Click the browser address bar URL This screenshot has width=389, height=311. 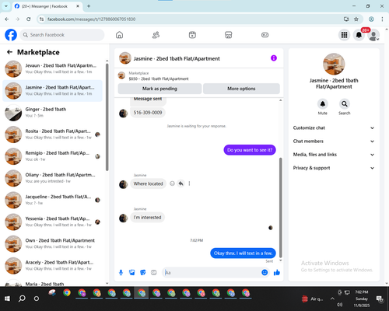pos(91,19)
